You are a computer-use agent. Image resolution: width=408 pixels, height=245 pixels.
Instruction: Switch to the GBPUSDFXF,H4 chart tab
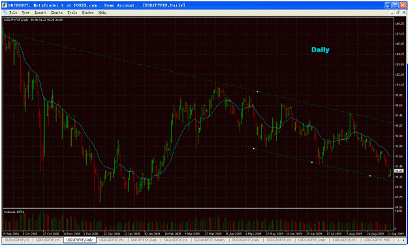[x=48, y=240]
